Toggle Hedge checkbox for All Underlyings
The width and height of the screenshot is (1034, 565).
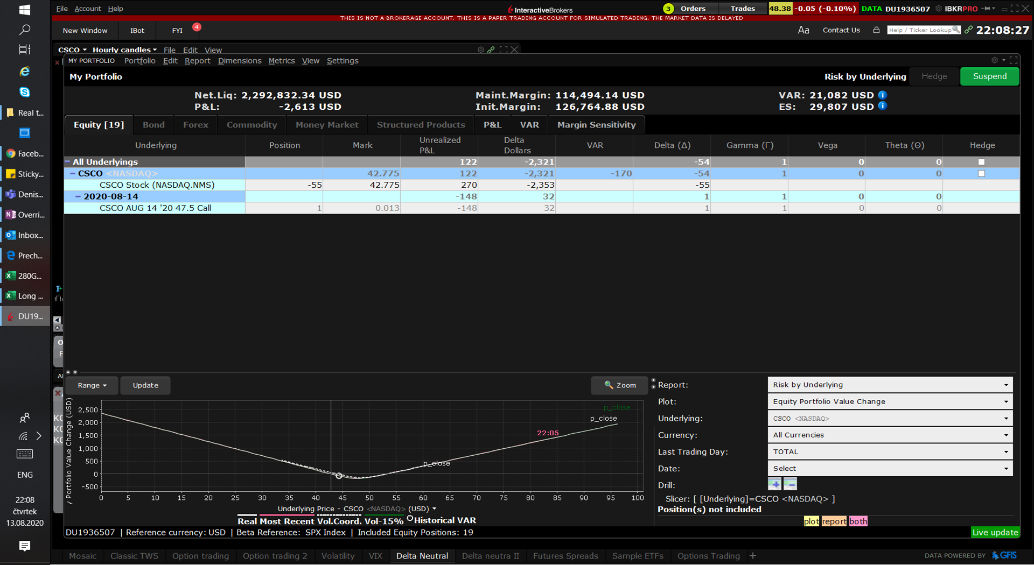[981, 162]
